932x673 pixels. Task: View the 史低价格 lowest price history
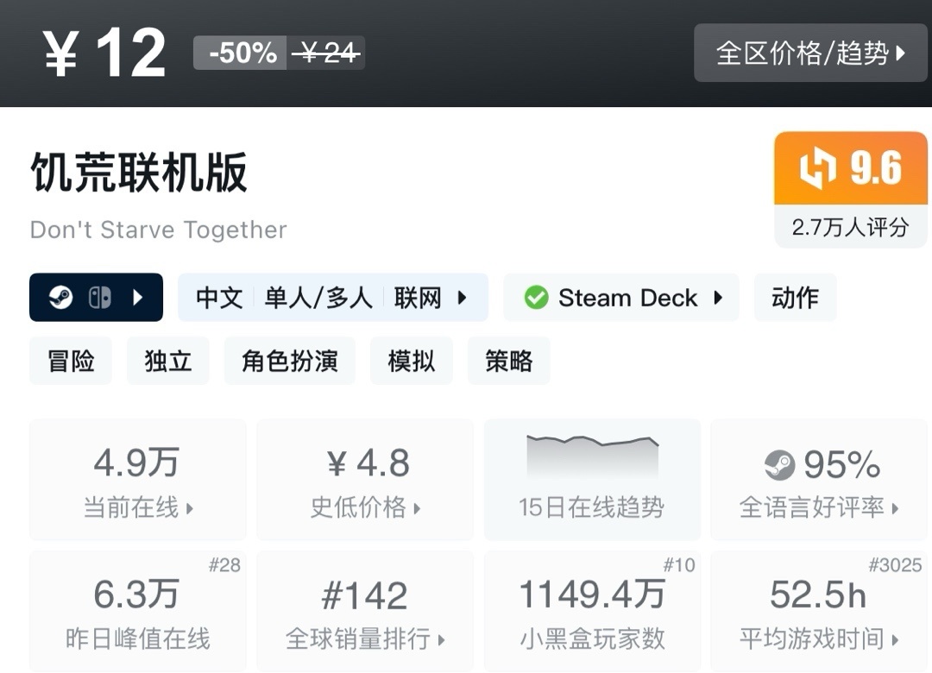pyautogui.click(x=365, y=481)
